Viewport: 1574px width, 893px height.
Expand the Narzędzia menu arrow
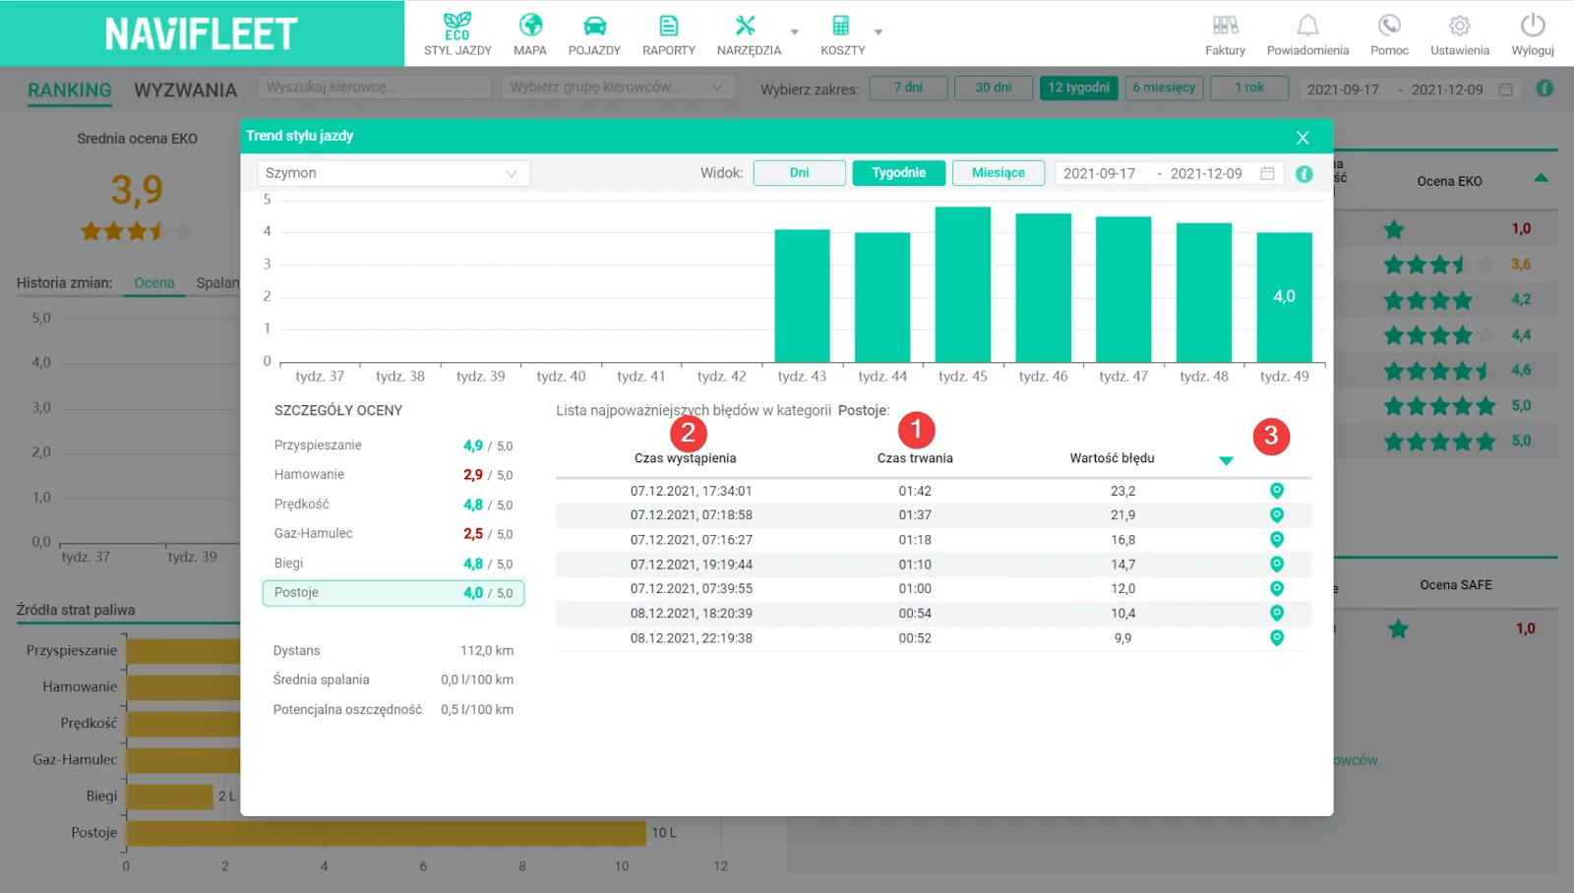tap(795, 32)
